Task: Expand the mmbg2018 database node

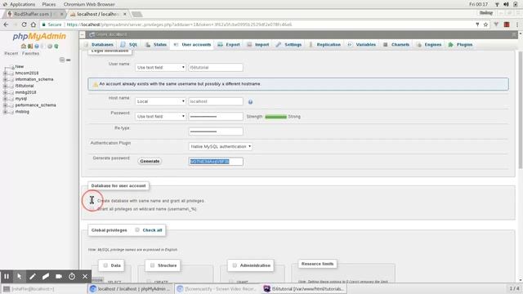Action: click(5, 92)
